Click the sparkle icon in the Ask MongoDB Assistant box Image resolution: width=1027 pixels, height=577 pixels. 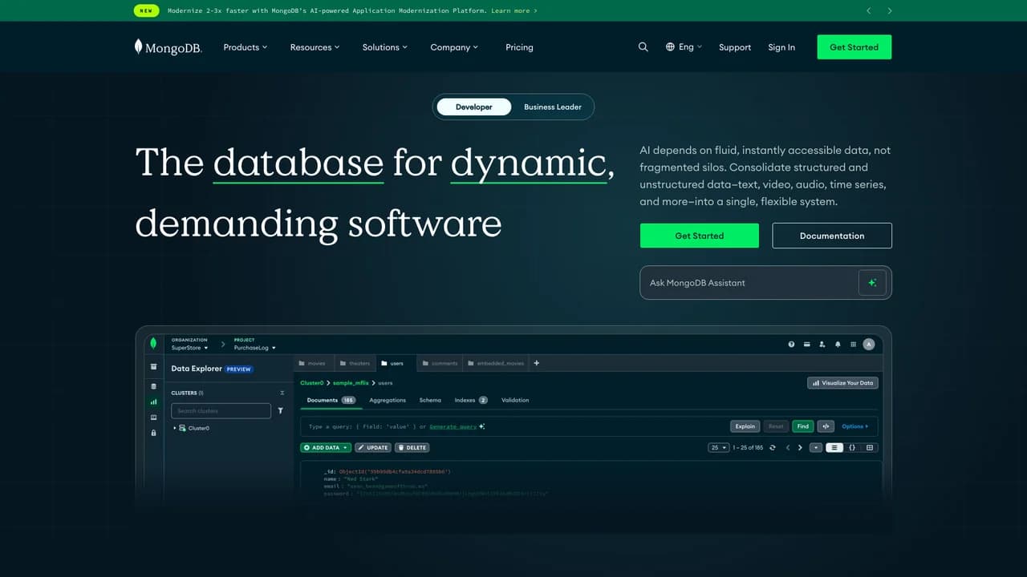[872, 283]
